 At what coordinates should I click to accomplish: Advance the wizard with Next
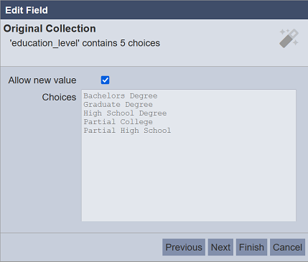click(x=220, y=247)
